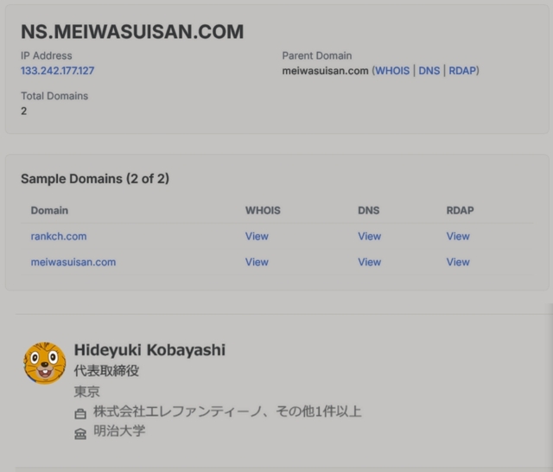This screenshot has width=553, height=472.
Task: Open the rankch.com domain link
Action: tap(59, 236)
